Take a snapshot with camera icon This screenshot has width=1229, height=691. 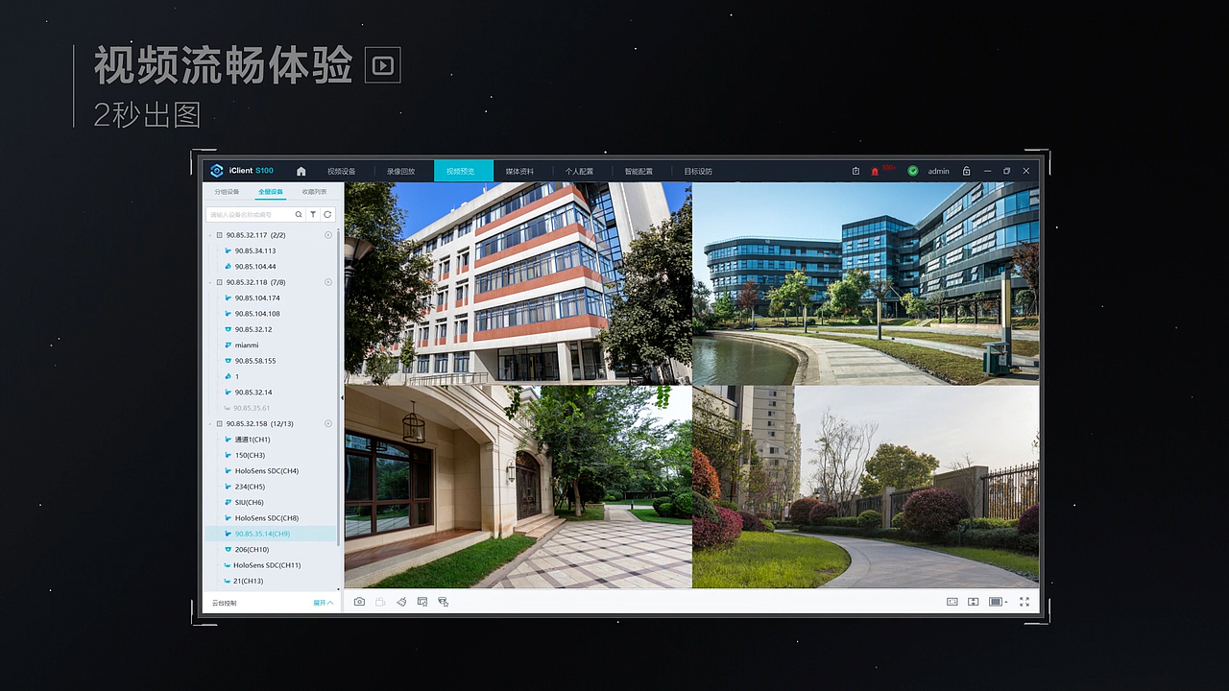click(359, 602)
